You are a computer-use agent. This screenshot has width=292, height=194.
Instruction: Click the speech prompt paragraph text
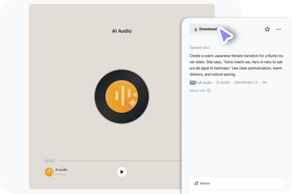(x=236, y=65)
